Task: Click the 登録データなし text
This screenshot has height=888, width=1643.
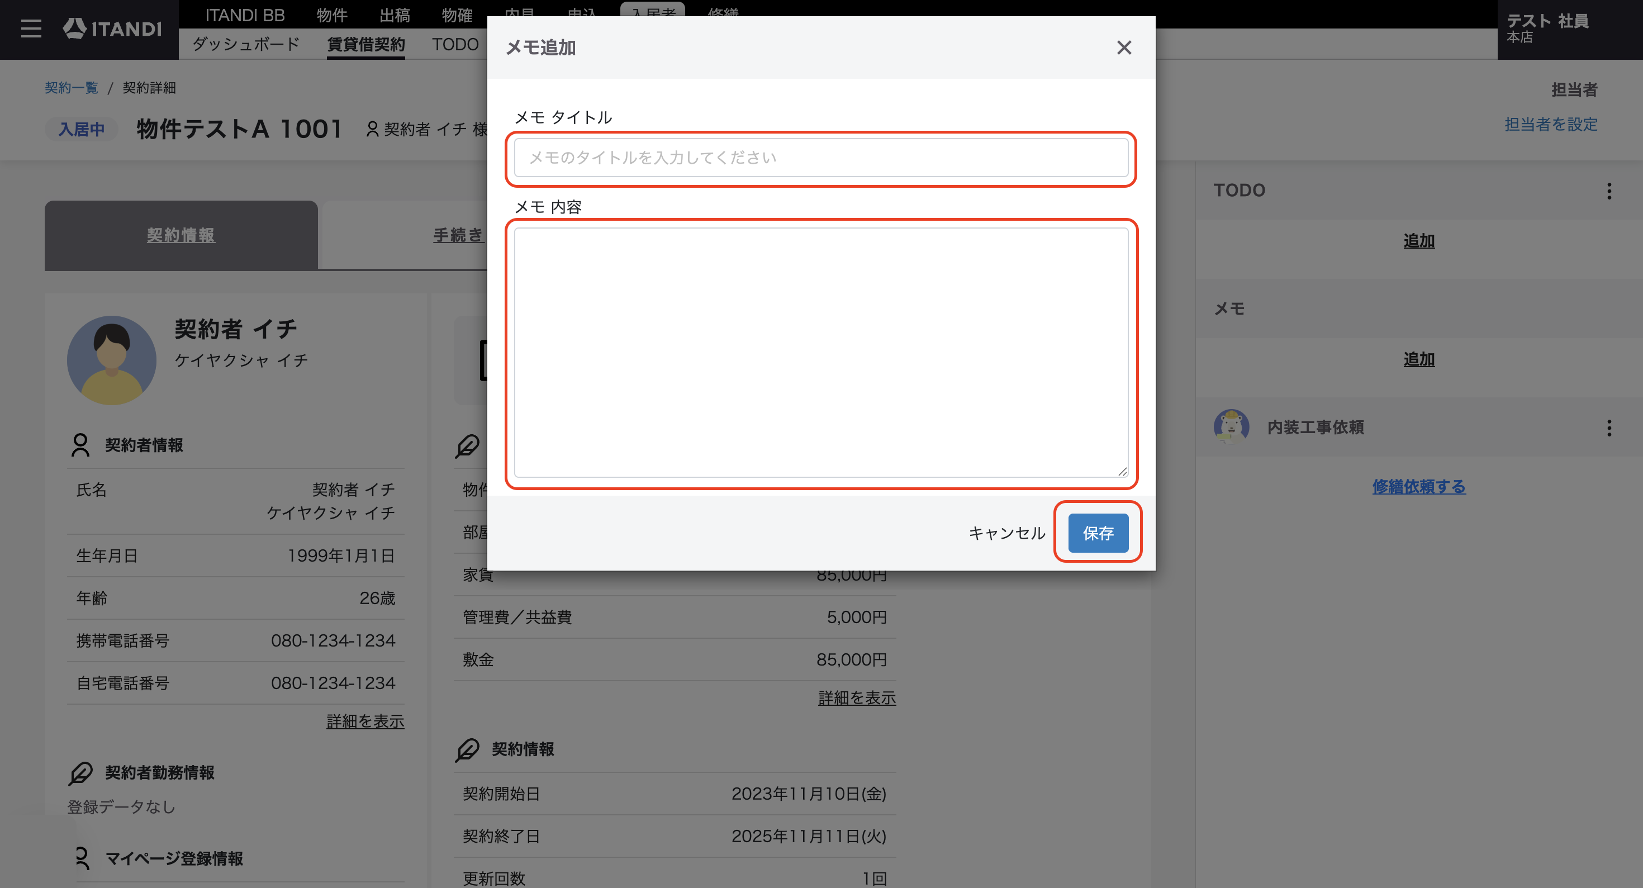Action: click(121, 807)
